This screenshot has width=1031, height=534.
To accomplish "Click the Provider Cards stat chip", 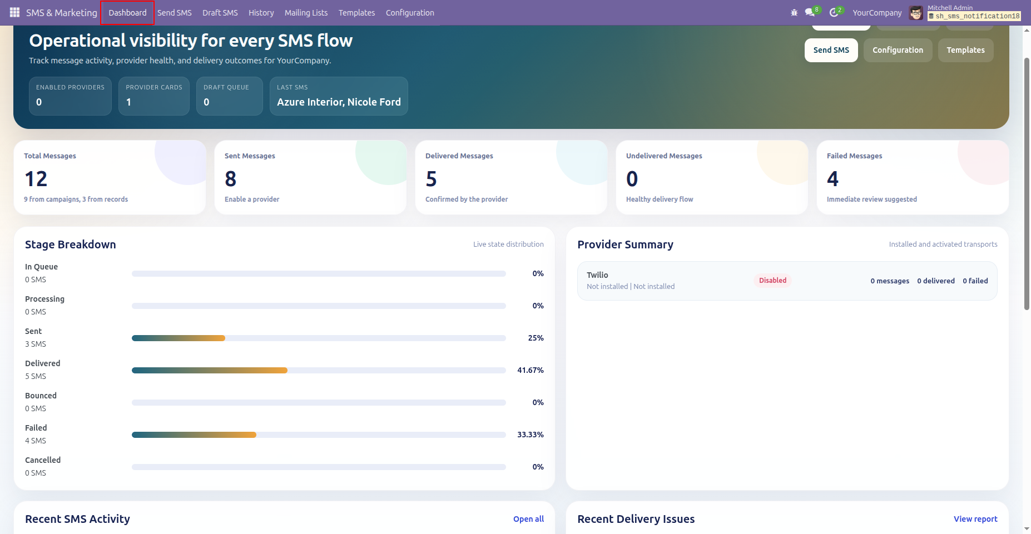I will [x=154, y=96].
